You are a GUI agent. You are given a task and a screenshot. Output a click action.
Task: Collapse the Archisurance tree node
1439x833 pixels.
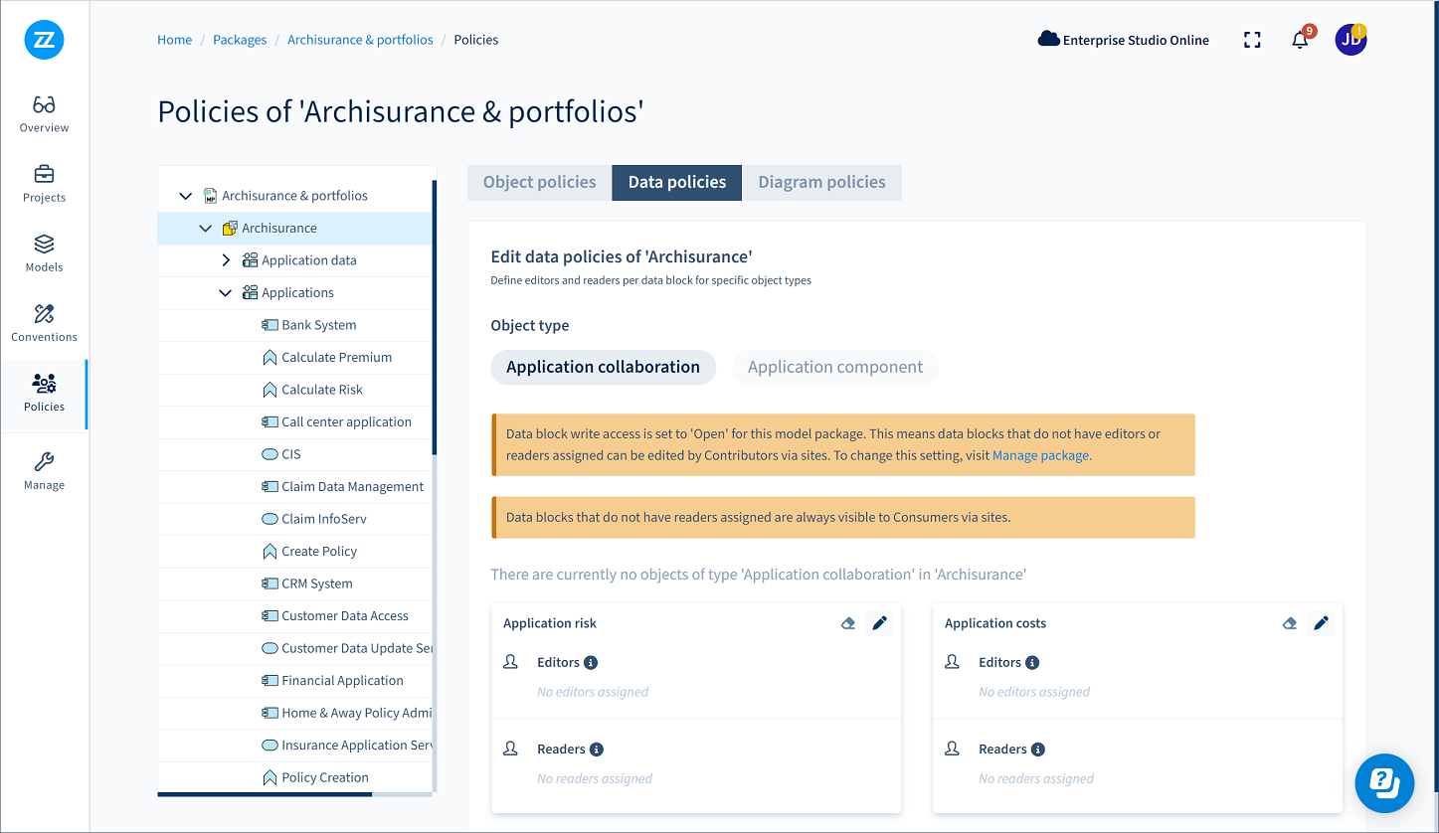pos(205,229)
